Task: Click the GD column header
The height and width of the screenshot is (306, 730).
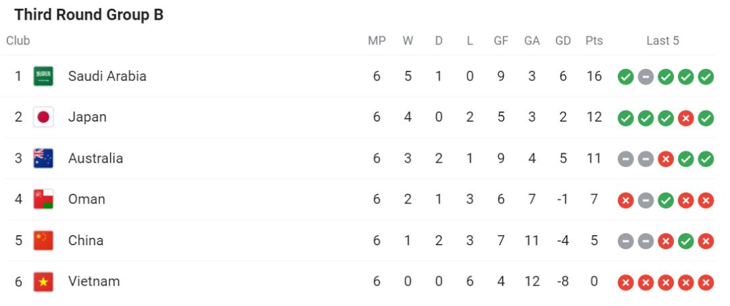Action: (x=563, y=41)
